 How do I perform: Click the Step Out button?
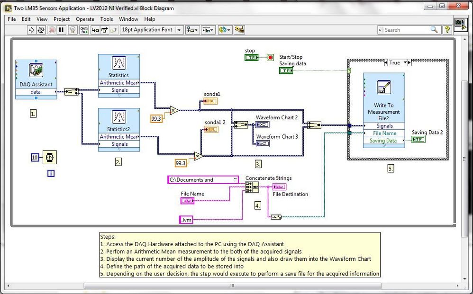pos(114,30)
